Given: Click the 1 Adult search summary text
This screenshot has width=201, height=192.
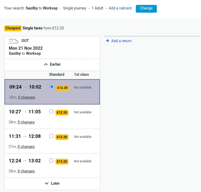Looking at the screenshot, I should tap(97, 8).
